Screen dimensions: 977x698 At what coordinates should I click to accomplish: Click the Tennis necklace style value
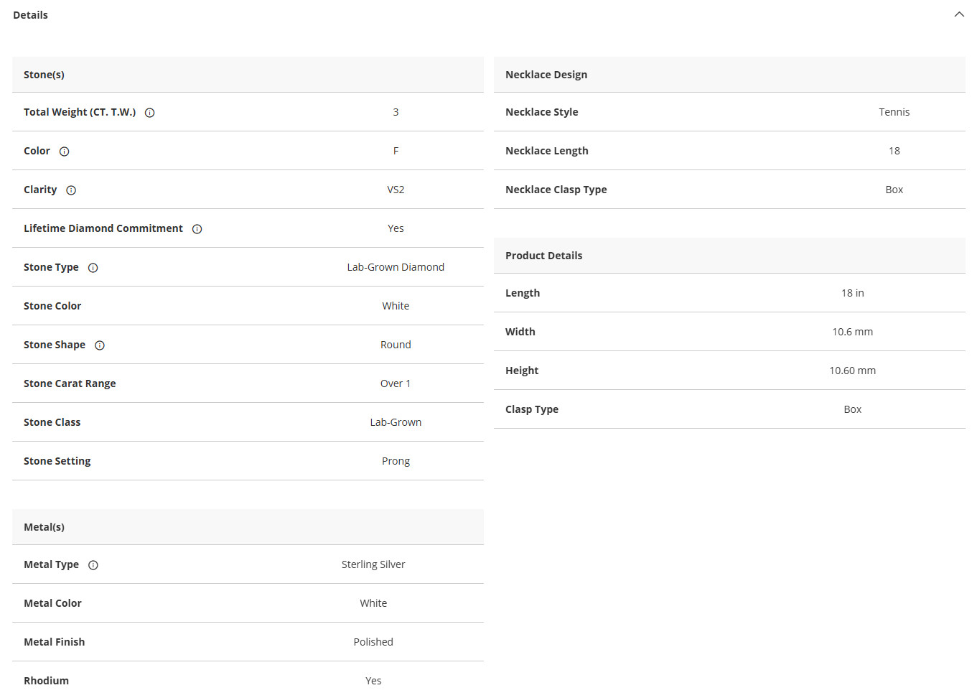(894, 112)
